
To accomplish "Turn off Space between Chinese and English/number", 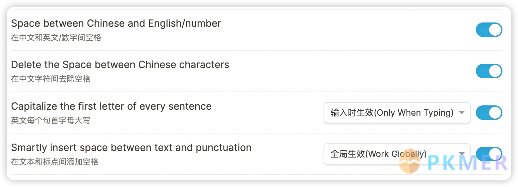I will click(489, 30).
